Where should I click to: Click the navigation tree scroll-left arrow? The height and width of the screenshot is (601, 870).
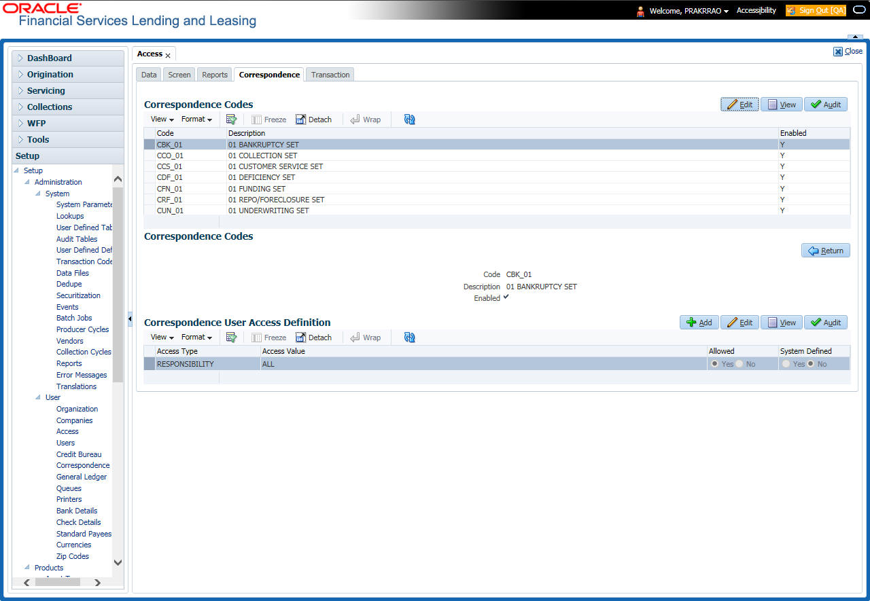[27, 582]
